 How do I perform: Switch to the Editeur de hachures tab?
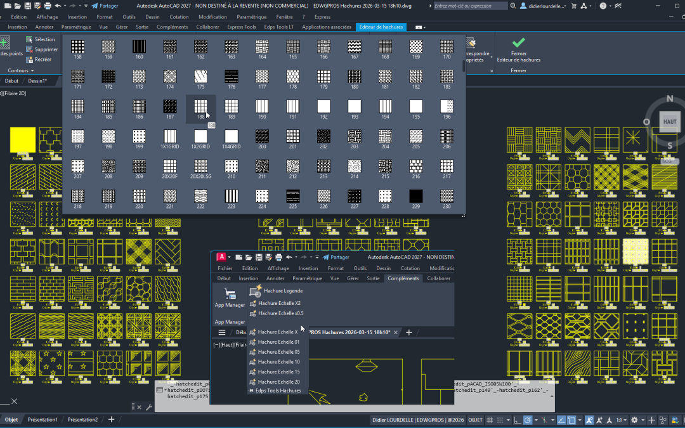(381, 27)
